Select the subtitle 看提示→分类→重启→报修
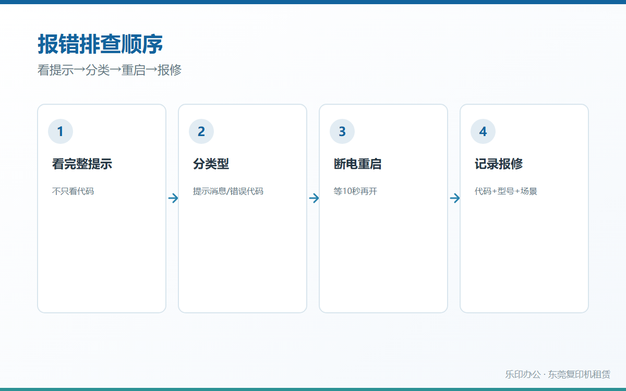 pos(110,70)
